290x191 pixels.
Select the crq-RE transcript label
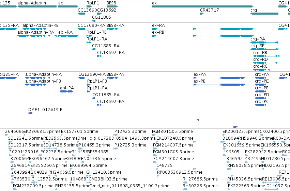[257, 46]
